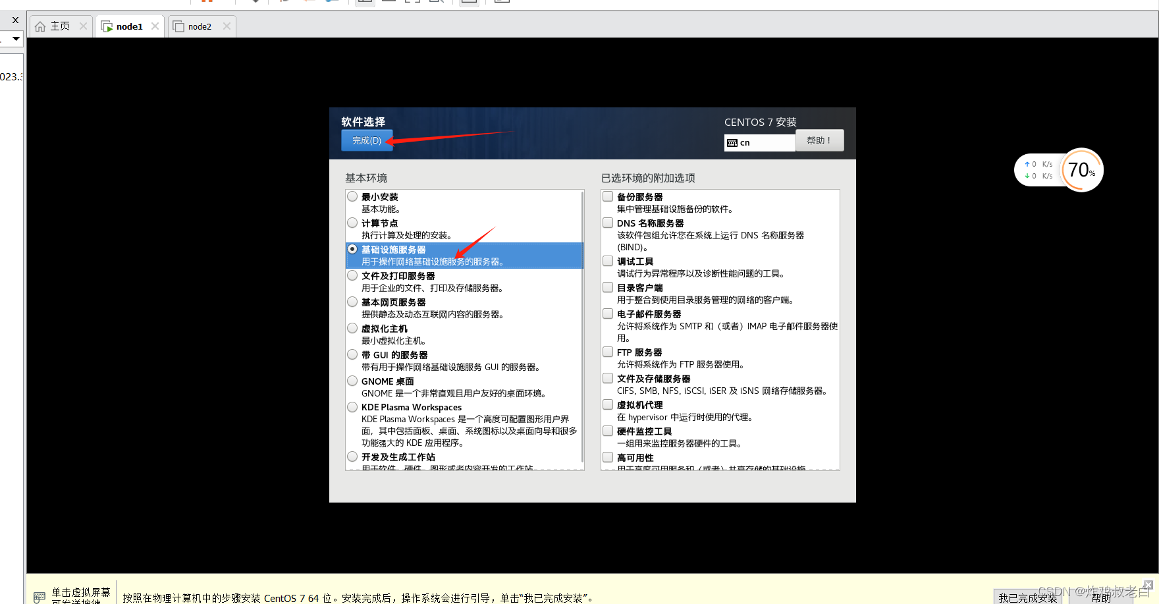Open the cn keyboard layout field
The width and height of the screenshot is (1159, 604).
click(760, 142)
